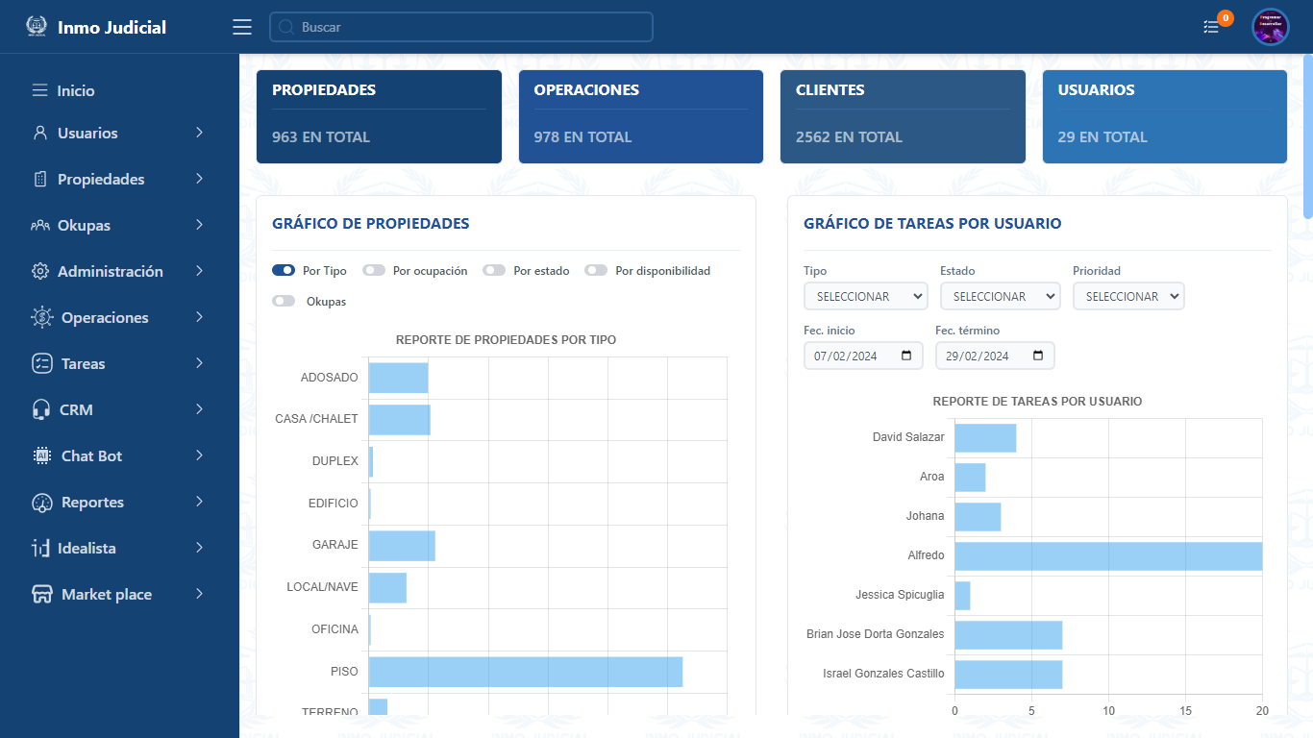Expand the Reportes menu chevron
This screenshot has height=738, width=1313.
click(x=200, y=502)
